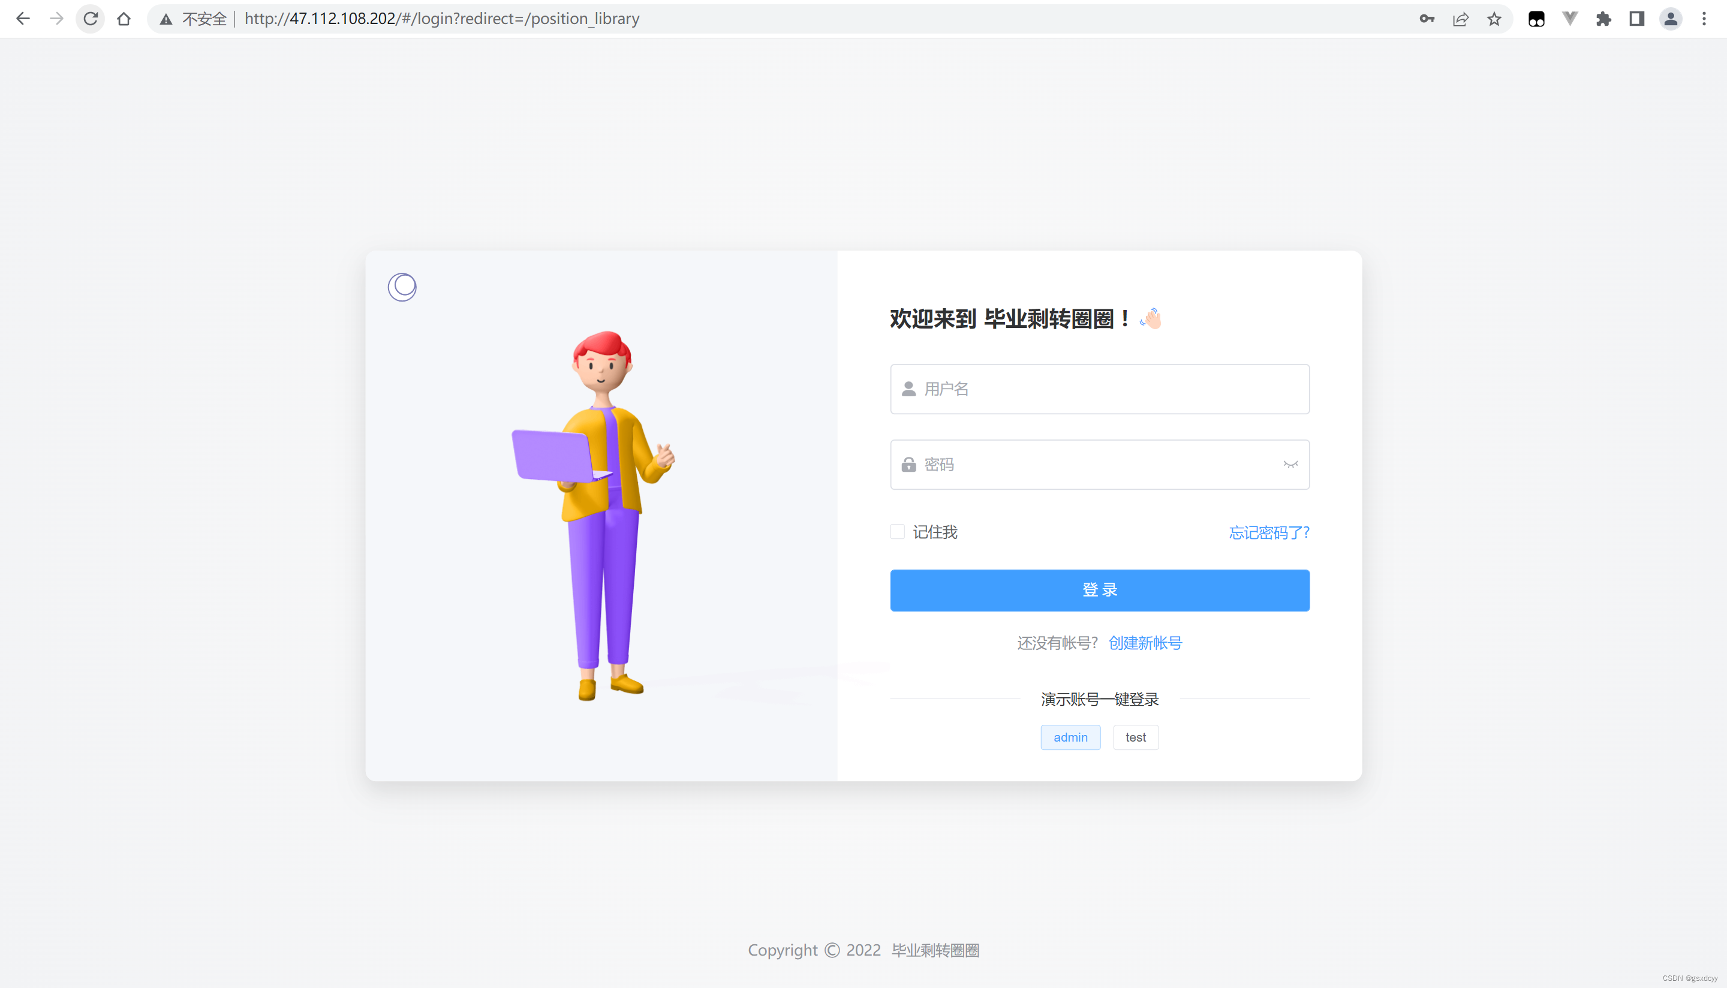Click the 欢迎来到 毕业剩转圈圈 heading
Viewport: 1727px width, 988px height.
coord(1010,319)
